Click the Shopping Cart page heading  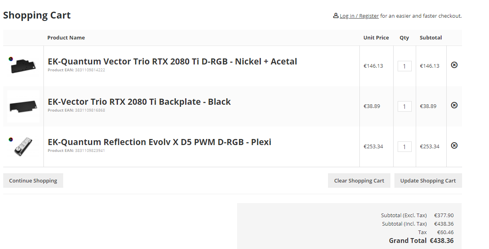[37, 15]
